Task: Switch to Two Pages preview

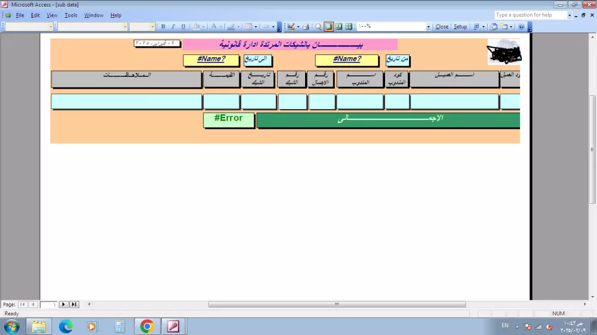Action: [338, 27]
